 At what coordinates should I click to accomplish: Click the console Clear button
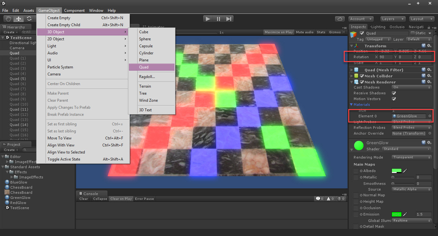pyautogui.click(x=83, y=199)
